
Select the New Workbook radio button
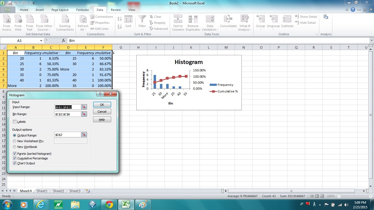click(15, 147)
